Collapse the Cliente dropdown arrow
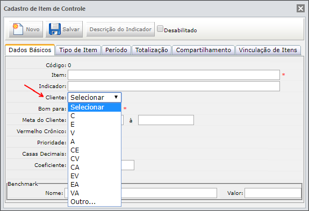309x211 pixels. [x=116, y=97]
